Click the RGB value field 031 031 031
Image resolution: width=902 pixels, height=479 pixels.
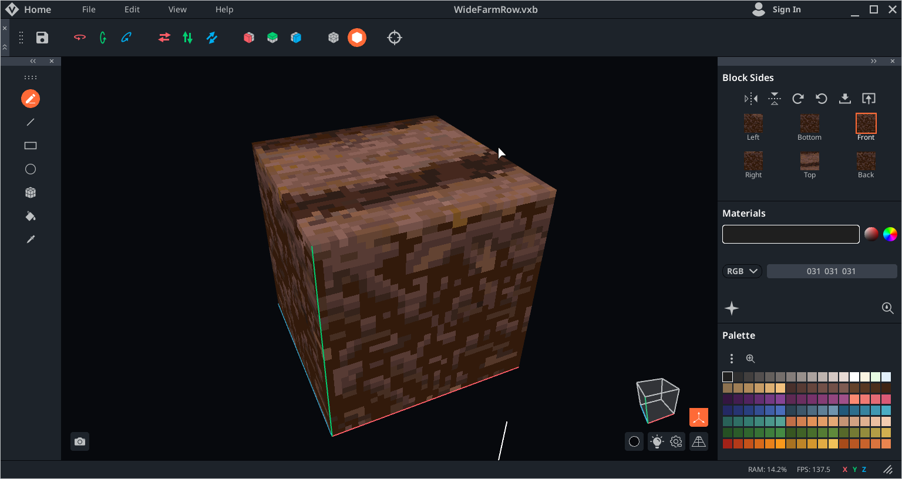(832, 271)
